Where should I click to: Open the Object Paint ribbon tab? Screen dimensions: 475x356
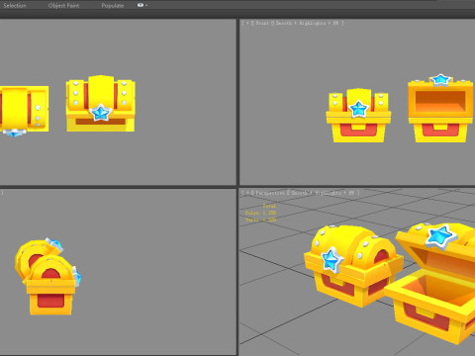click(x=63, y=6)
